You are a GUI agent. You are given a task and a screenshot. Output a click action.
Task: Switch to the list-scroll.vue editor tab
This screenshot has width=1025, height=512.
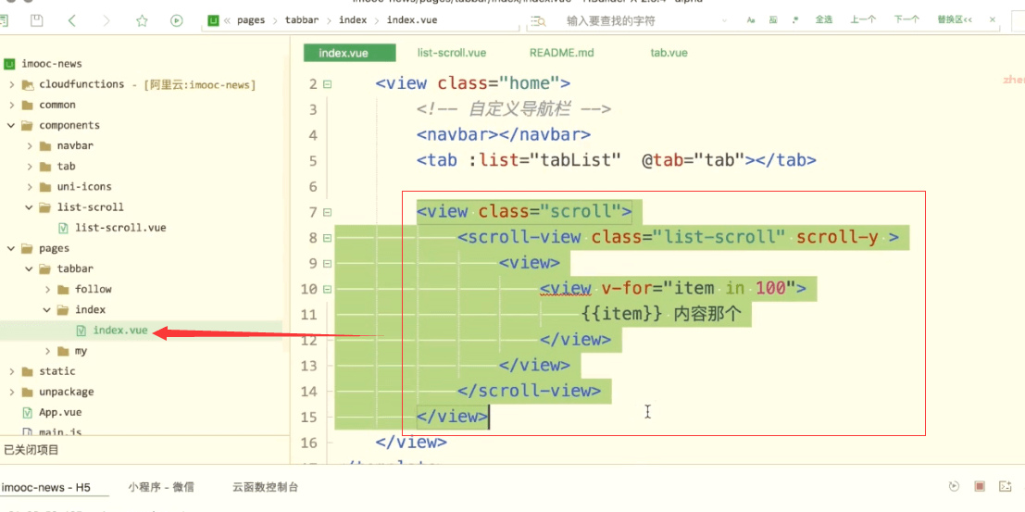point(452,53)
